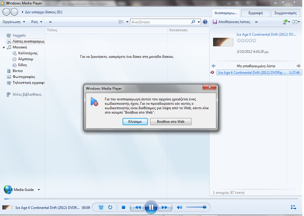Click the Κλείσιμο button in the dialog
Image resolution: width=304 pixels, height=216 pixels.
135,122
